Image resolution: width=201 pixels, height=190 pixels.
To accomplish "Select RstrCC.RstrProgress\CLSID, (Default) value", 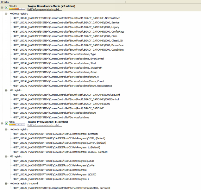I will 59,138.
